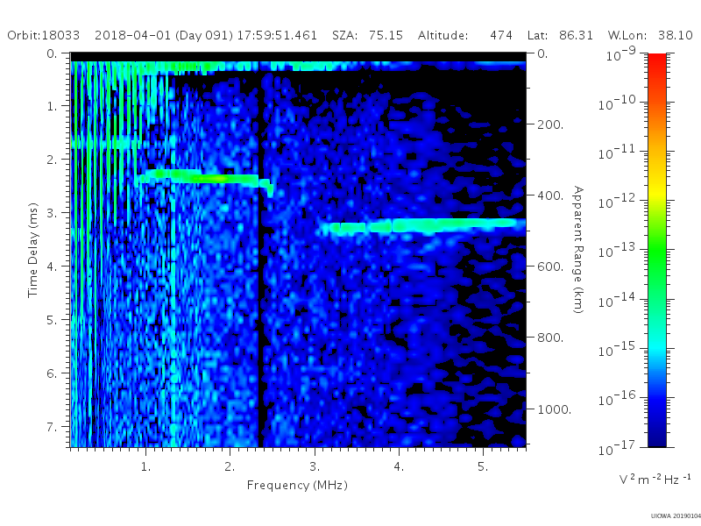The width and height of the screenshot is (701, 526).
Task: Click the color bar label '10^-13'
Action: pos(617,251)
